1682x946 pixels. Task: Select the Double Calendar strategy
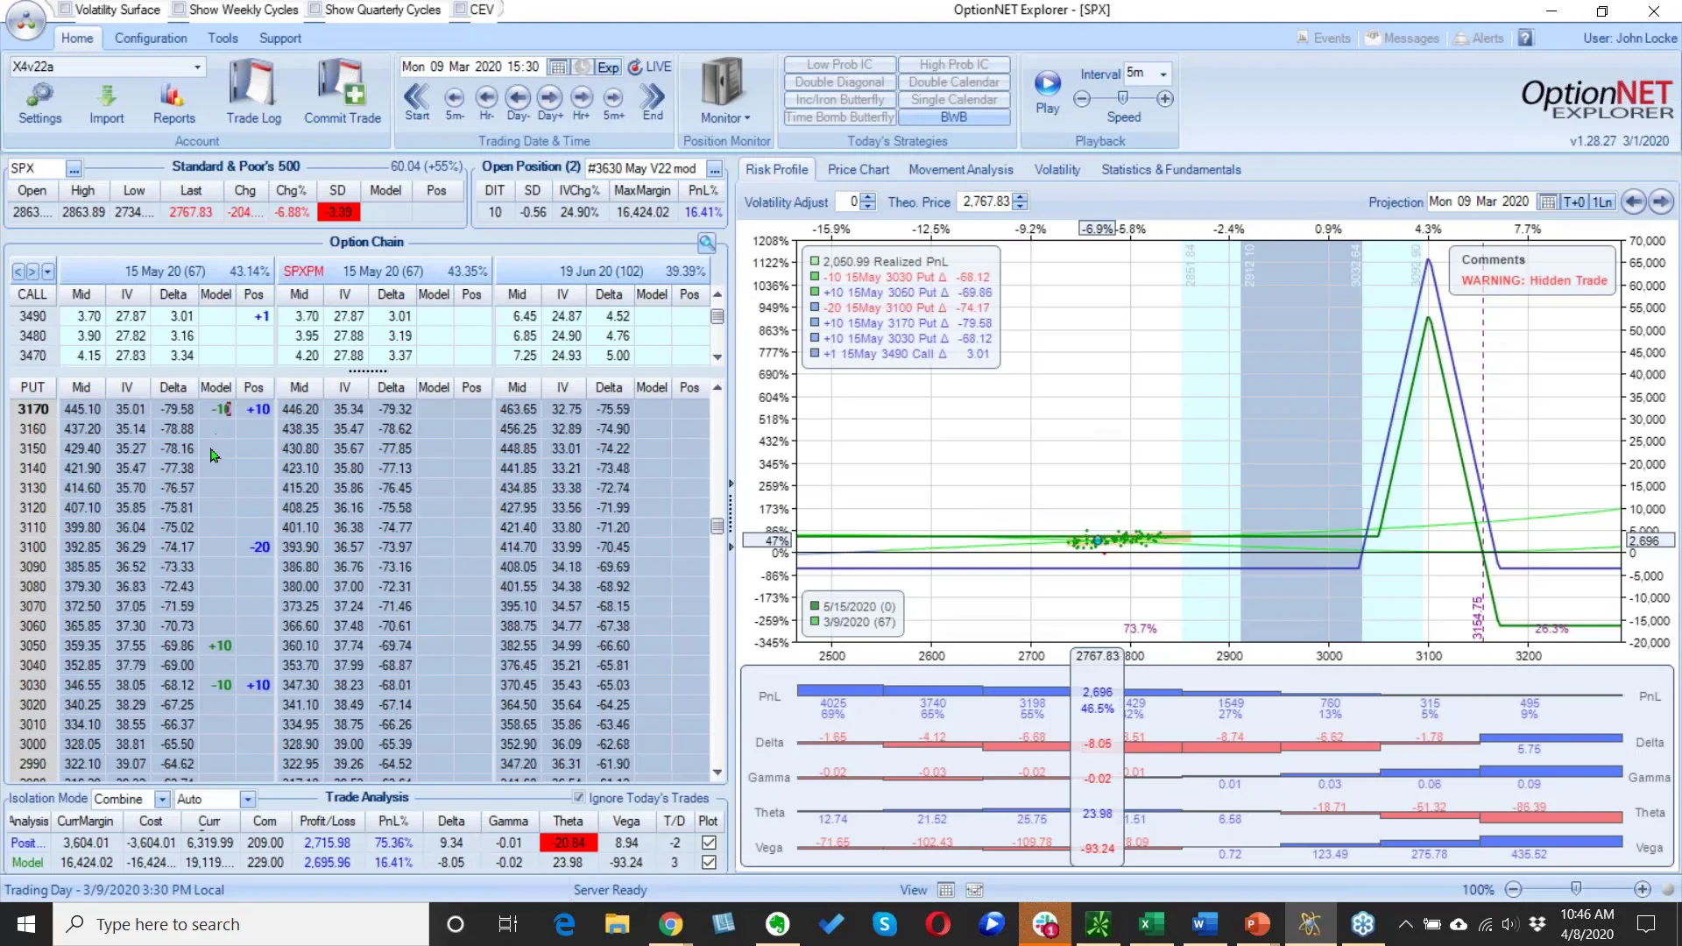coord(953,82)
